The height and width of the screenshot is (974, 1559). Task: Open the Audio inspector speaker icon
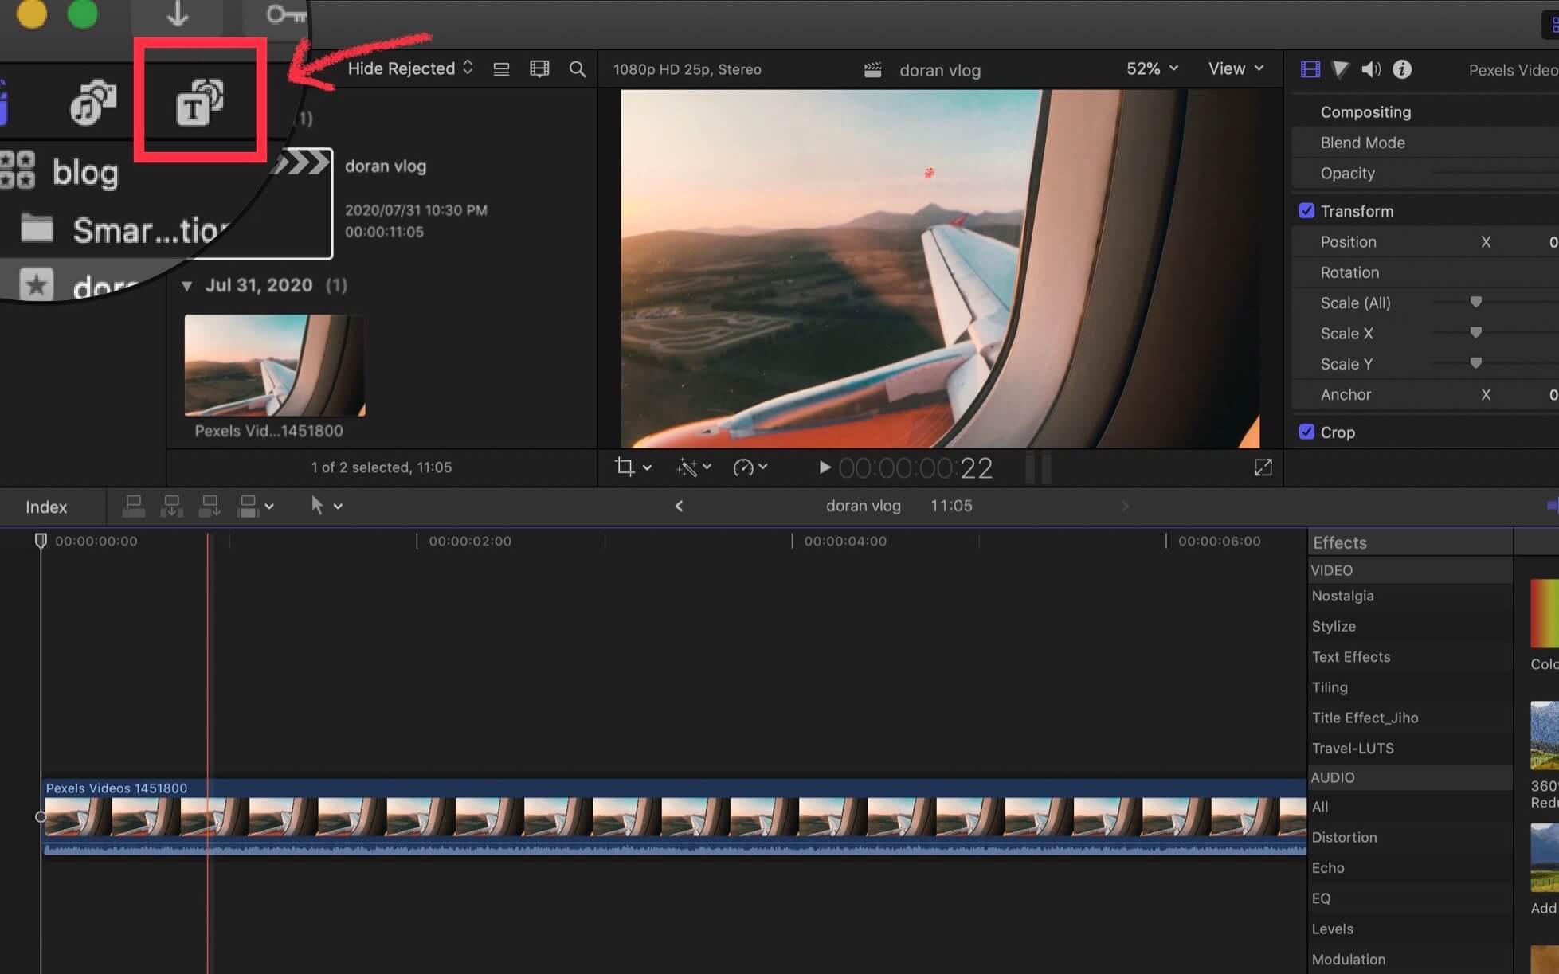(1370, 69)
